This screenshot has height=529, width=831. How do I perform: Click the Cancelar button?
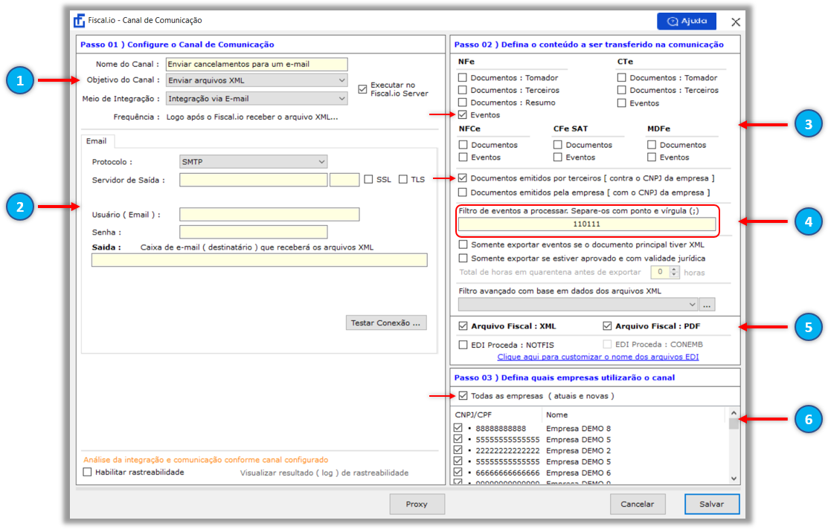[638, 504]
